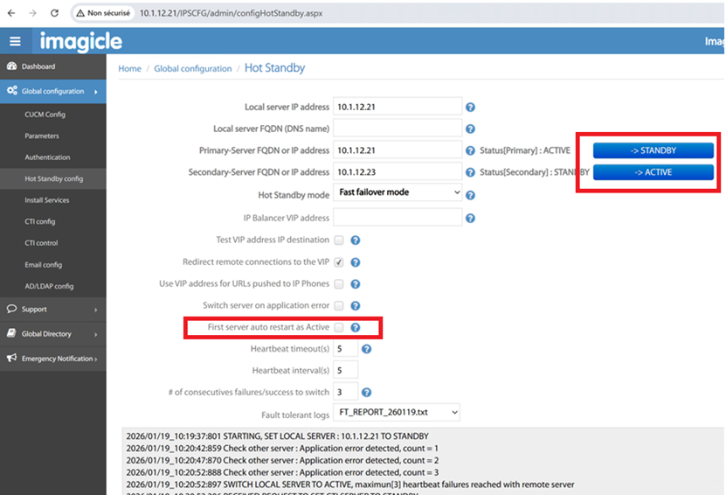Screen dimensions: 726x495
Task: Select Install Services in sidebar
Action: [x=46, y=200]
